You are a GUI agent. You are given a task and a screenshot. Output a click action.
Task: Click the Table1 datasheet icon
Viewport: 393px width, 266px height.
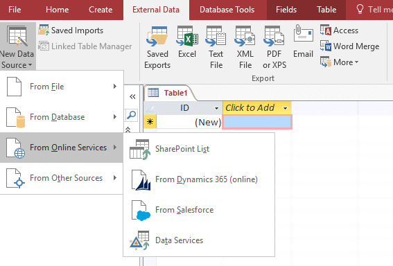coord(153,92)
